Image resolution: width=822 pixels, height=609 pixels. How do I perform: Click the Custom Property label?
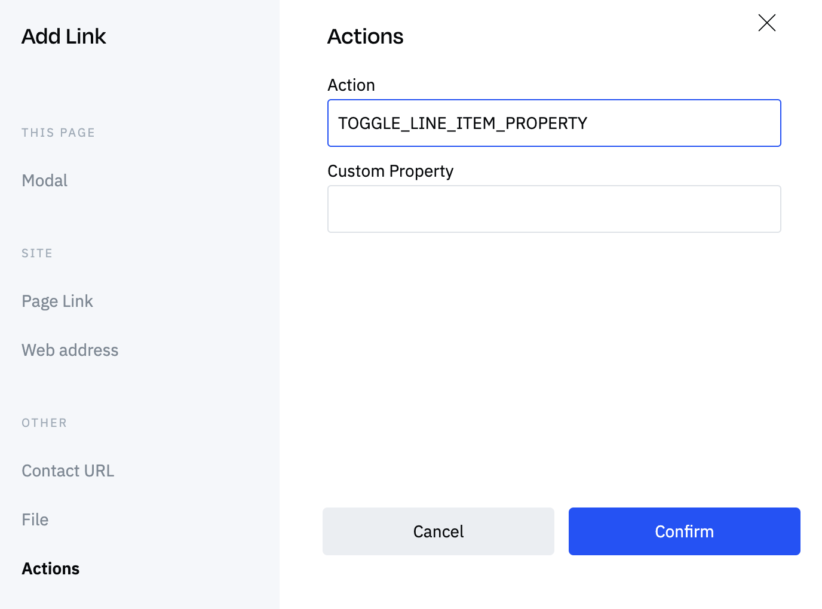pos(390,171)
